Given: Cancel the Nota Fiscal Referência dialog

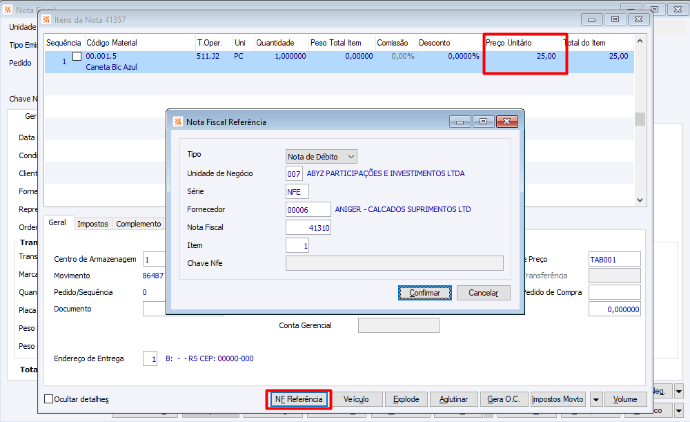Looking at the screenshot, I should pyautogui.click(x=483, y=293).
